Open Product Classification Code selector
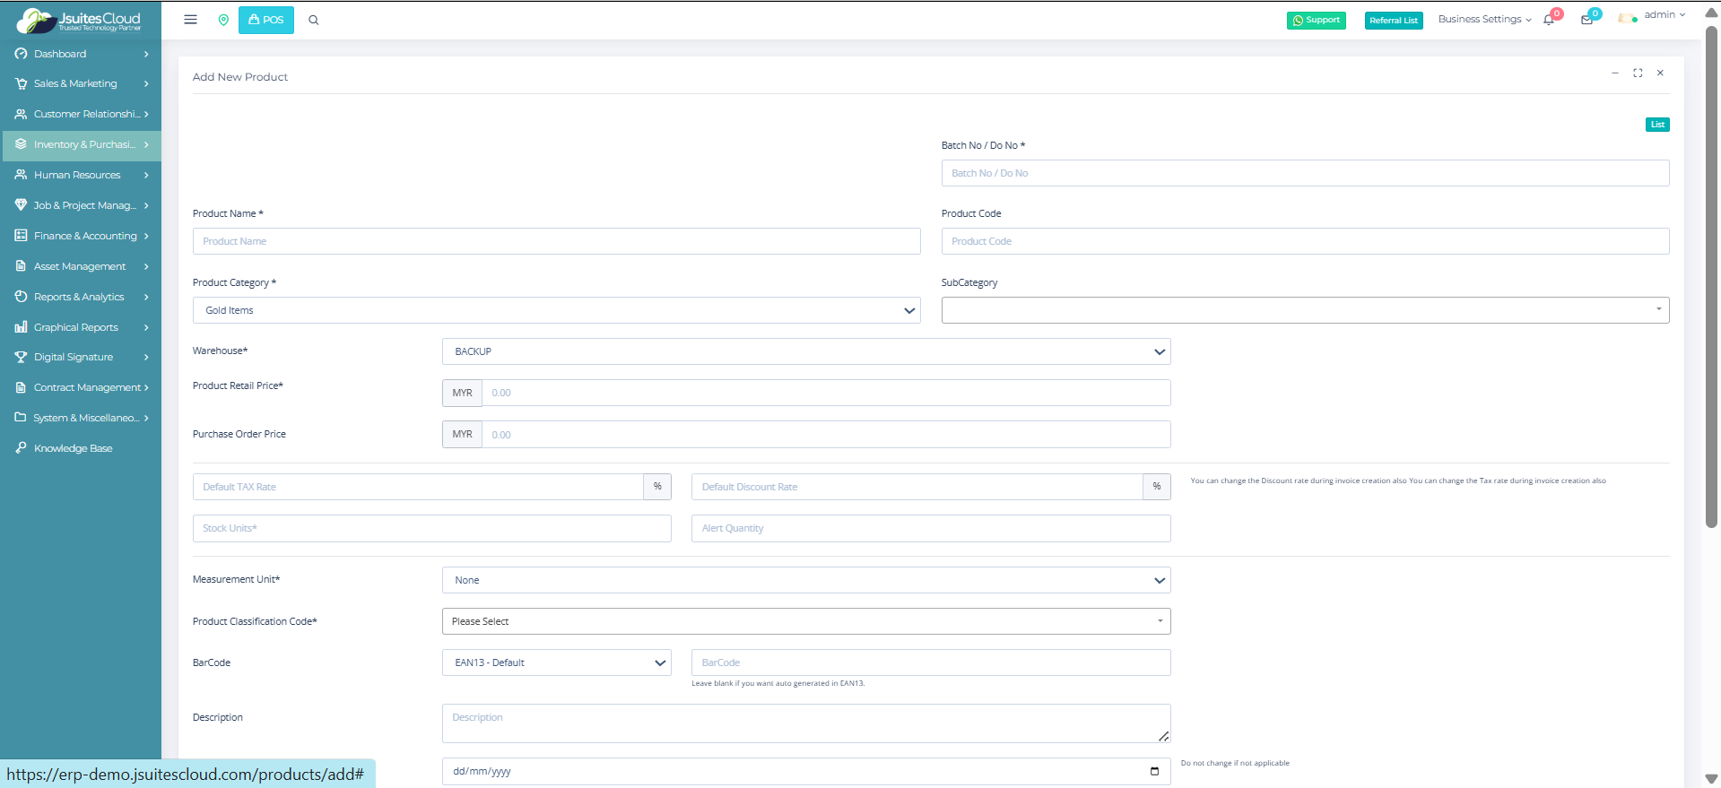The width and height of the screenshot is (1721, 788). [805, 621]
